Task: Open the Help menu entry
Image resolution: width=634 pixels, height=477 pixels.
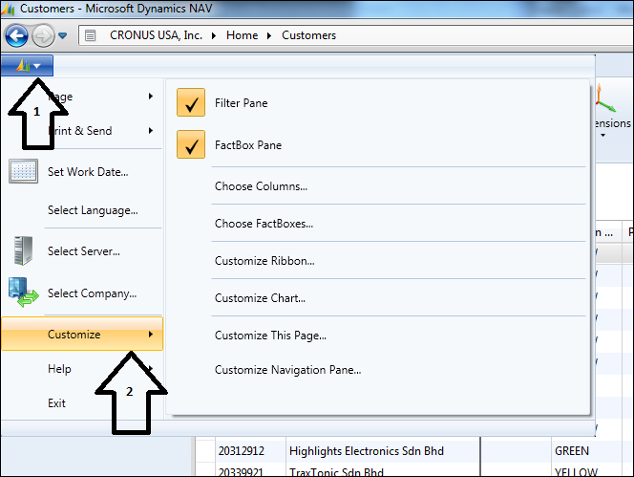Action: tap(82, 368)
